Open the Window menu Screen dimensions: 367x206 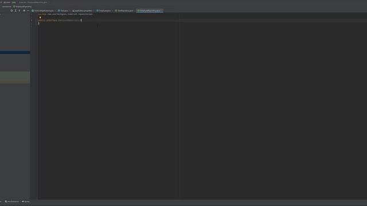(7, 2)
